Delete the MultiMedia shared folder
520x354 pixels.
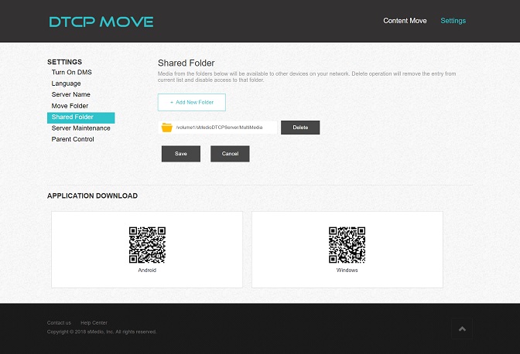pyautogui.click(x=300, y=128)
